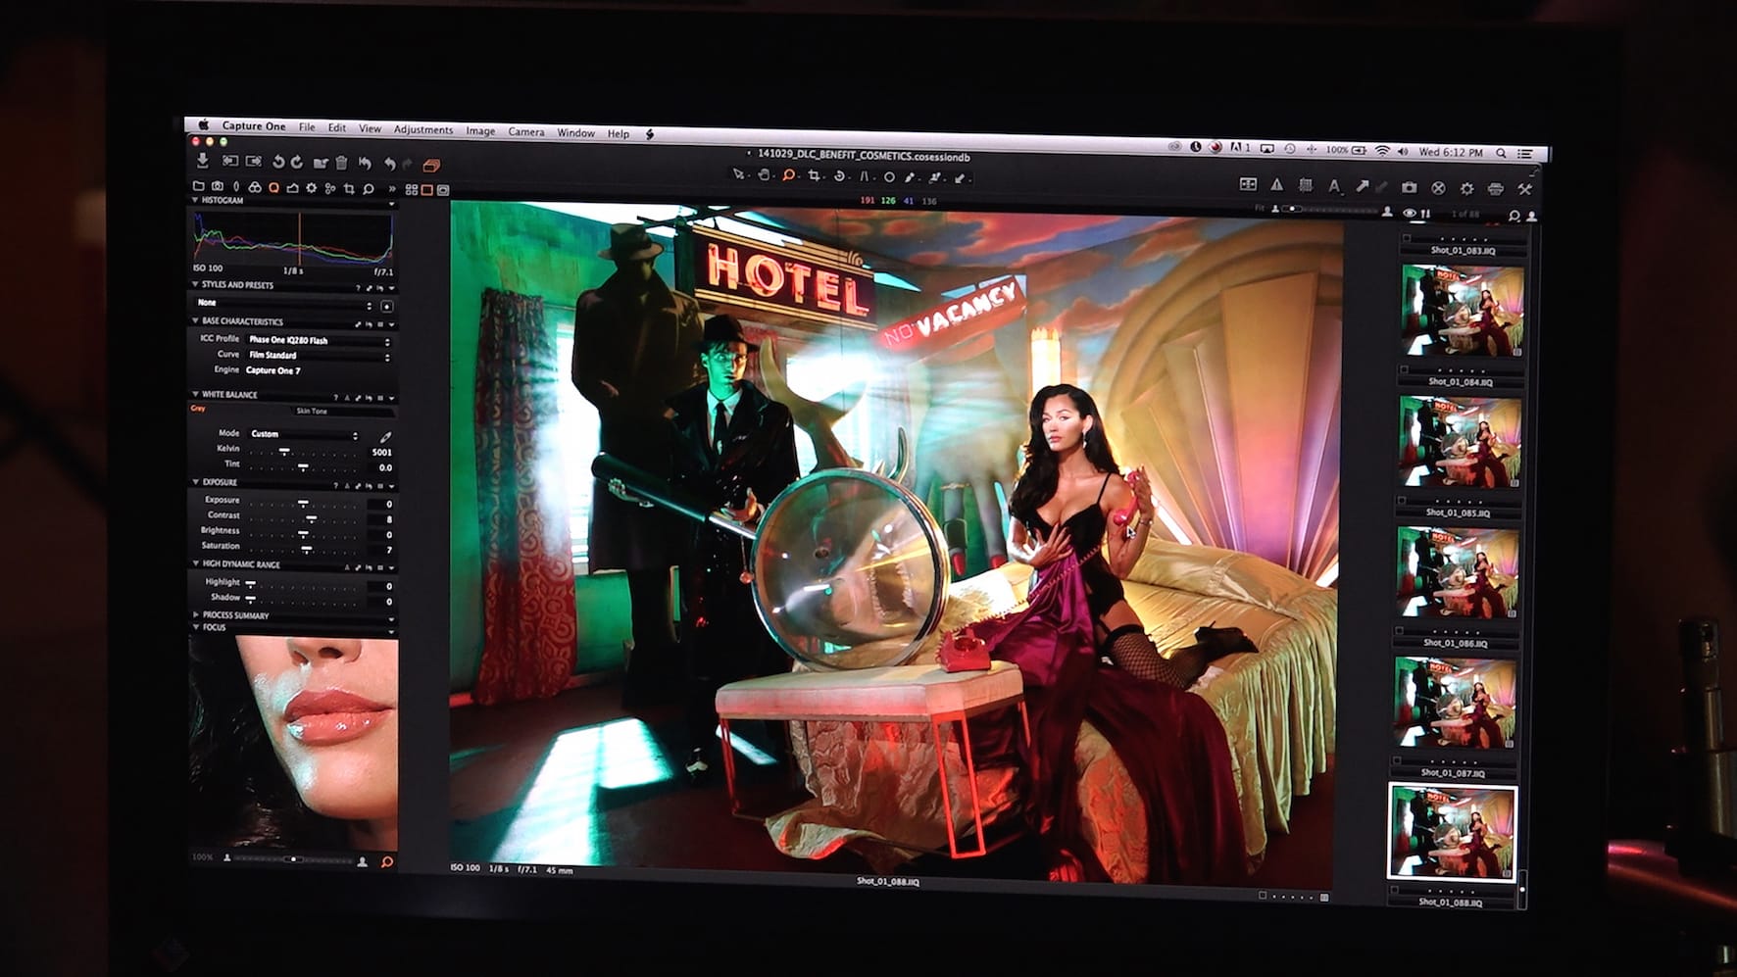Click the Import images download icon
The image size is (1737, 977).
pyautogui.click(x=203, y=161)
